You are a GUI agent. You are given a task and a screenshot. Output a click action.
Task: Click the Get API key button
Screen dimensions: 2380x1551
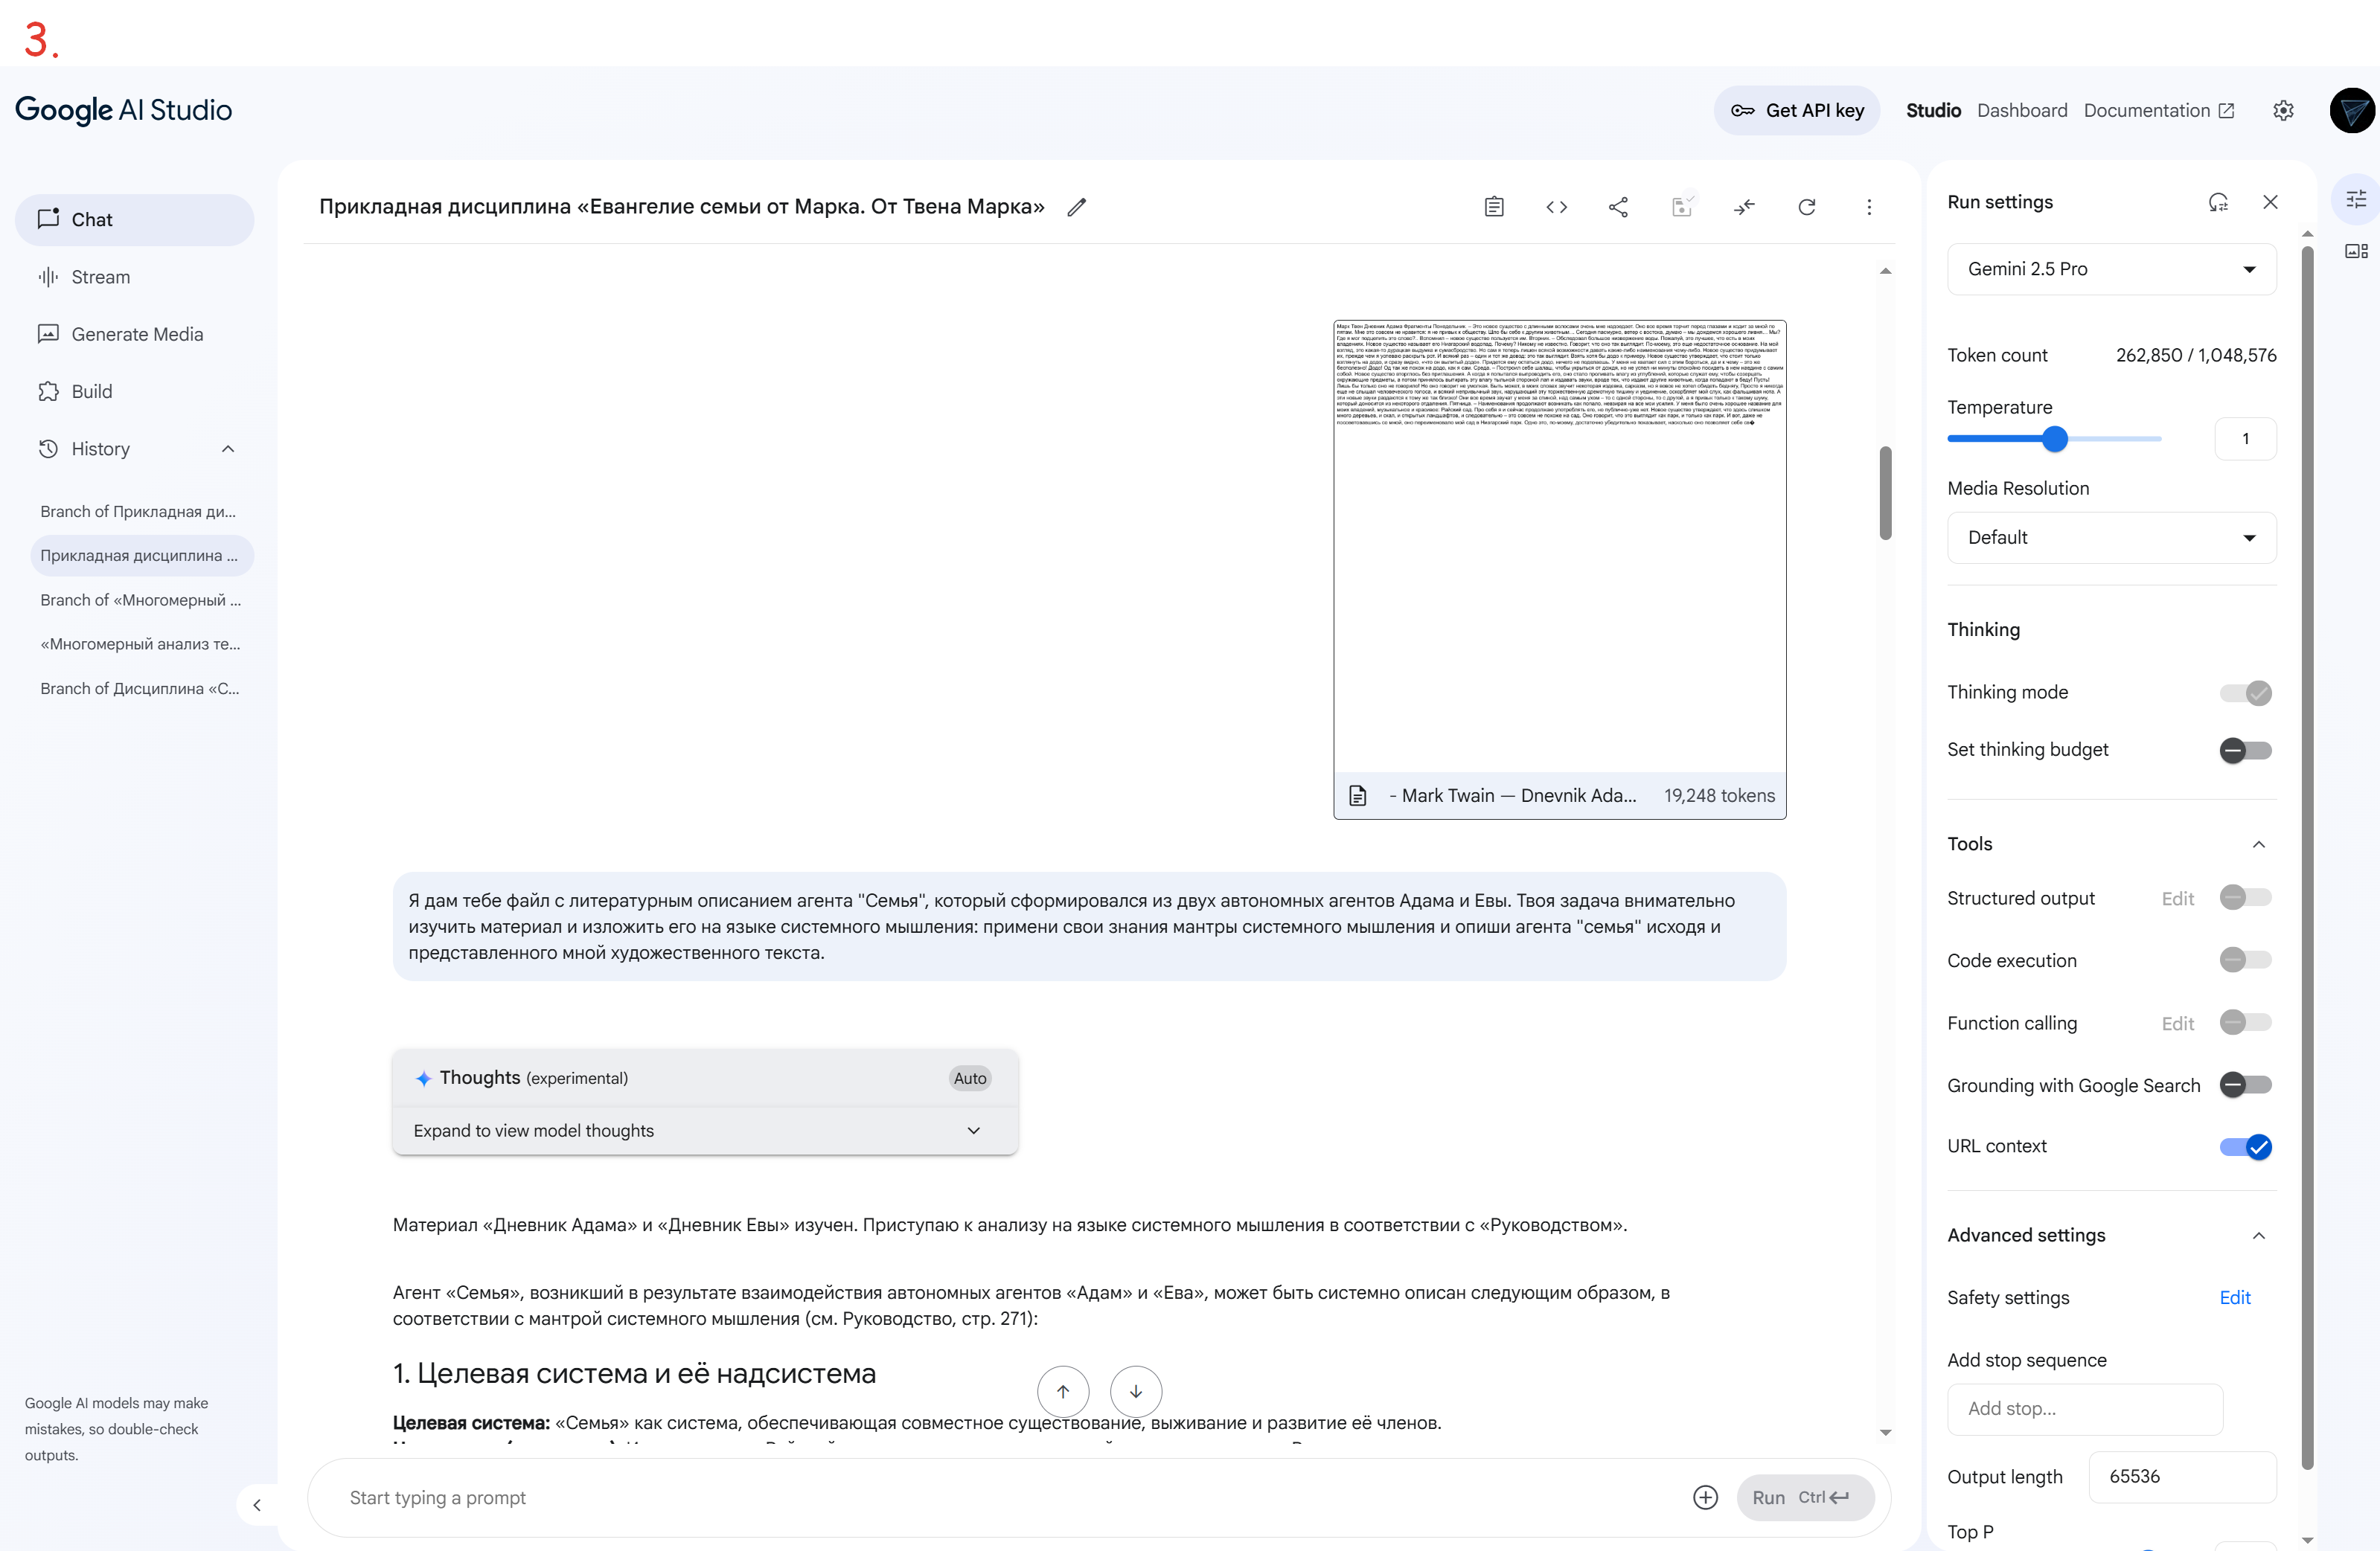tap(1797, 111)
